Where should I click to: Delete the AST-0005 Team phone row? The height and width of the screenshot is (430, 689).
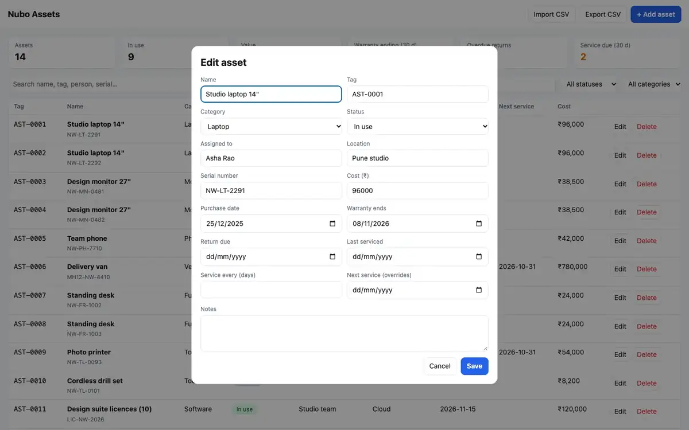(647, 241)
